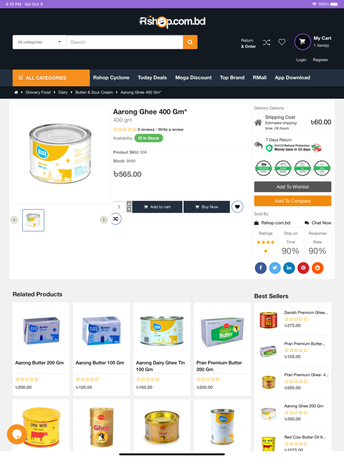Open the wishlist heart icon in header

282,42
